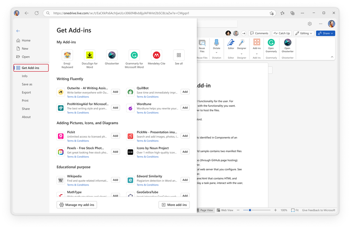Click the zoom out minus button
This screenshot has width=350, height=229.
[x=238, y=210]
